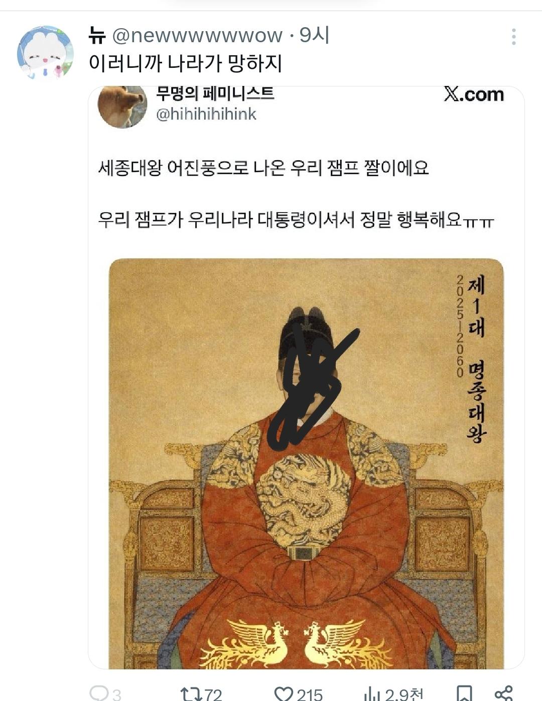
Task: Bookmark this post
Action: tap(464, 694)
